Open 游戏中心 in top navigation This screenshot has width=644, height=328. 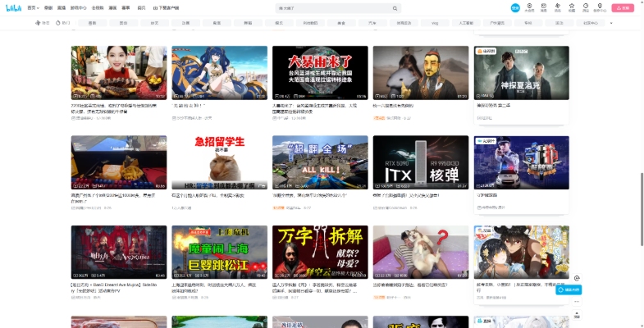pyautogui.click(x=79, y=8)
